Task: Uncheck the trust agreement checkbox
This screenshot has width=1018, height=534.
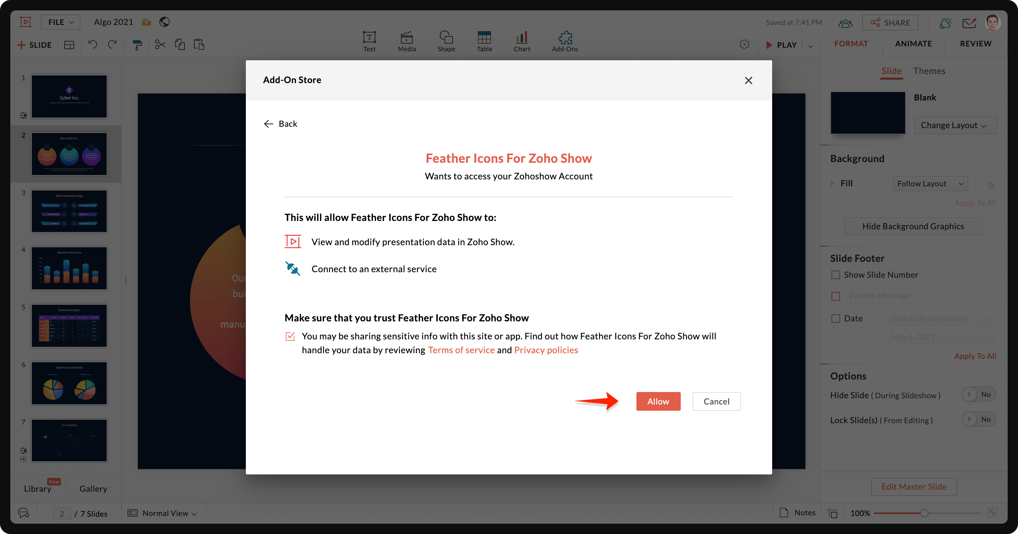Action: [290, 336]
